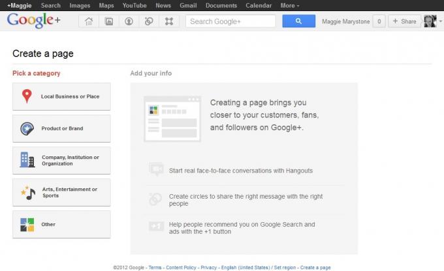The height and width of the screenshot is (271, 444).
Task: Click the circles icon beside Create circles
Action: point(155,199)
